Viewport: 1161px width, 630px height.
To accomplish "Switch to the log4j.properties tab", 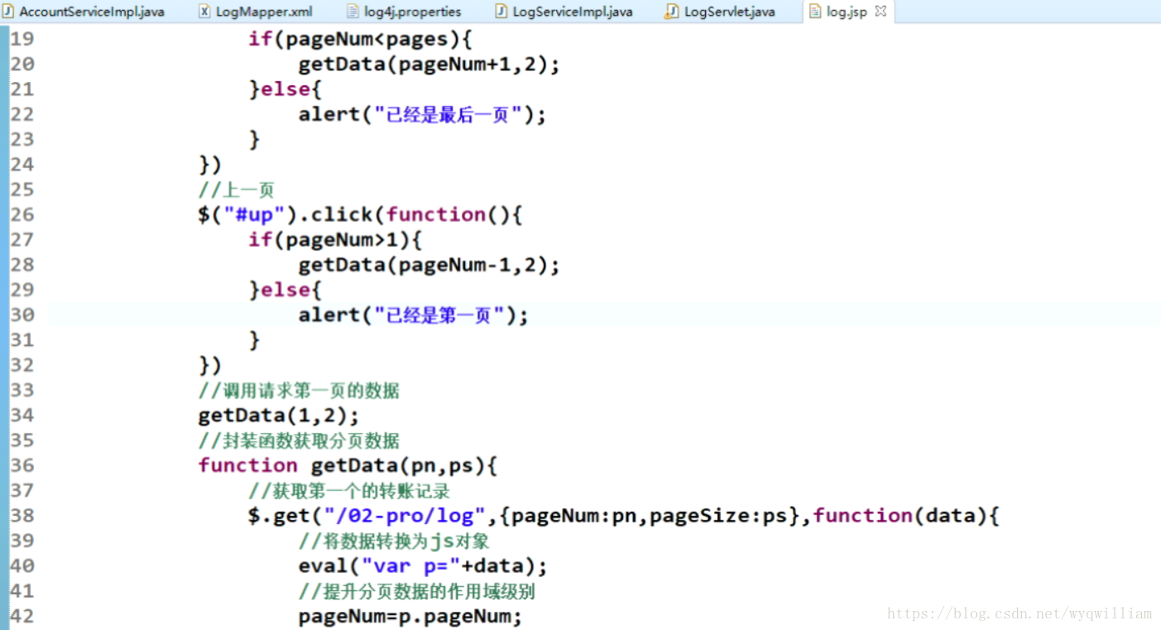I will tap(405, 12).
